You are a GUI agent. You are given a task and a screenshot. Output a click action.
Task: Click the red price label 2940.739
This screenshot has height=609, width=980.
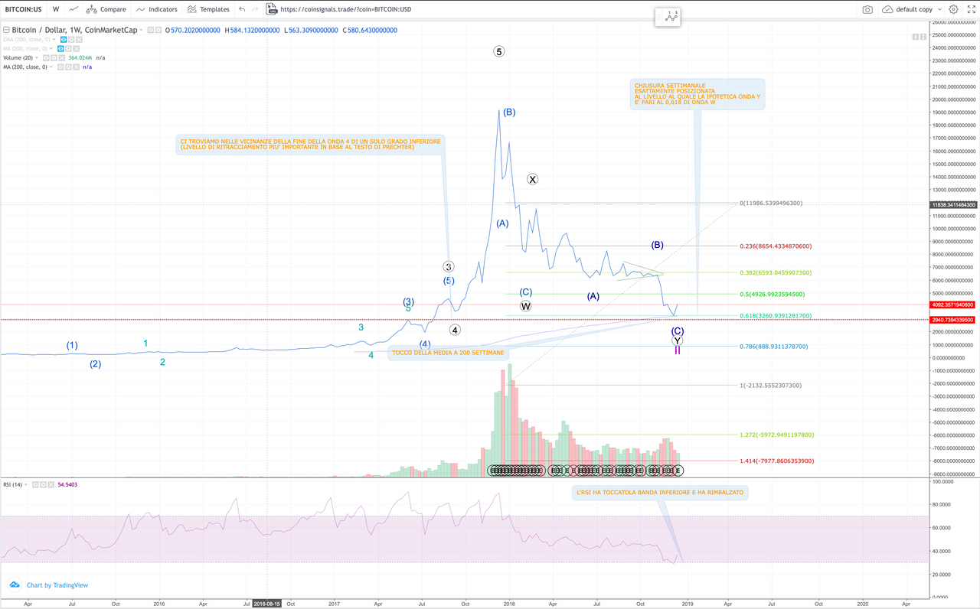[954, 320]
